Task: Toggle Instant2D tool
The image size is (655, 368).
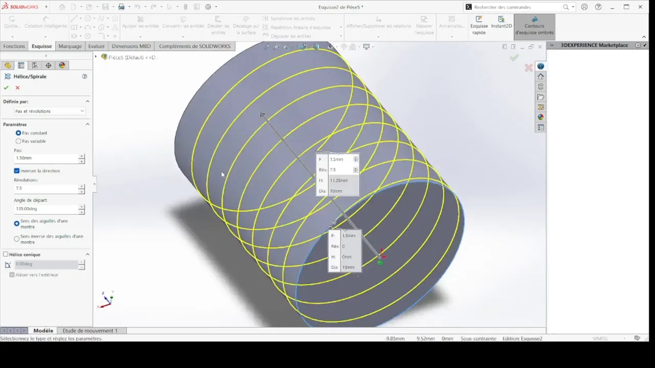Action: tap(501, 22)
